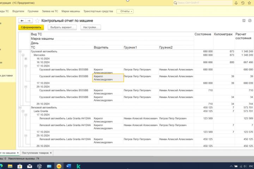
Task: Open the Водители section
Action: pos(18,11)
